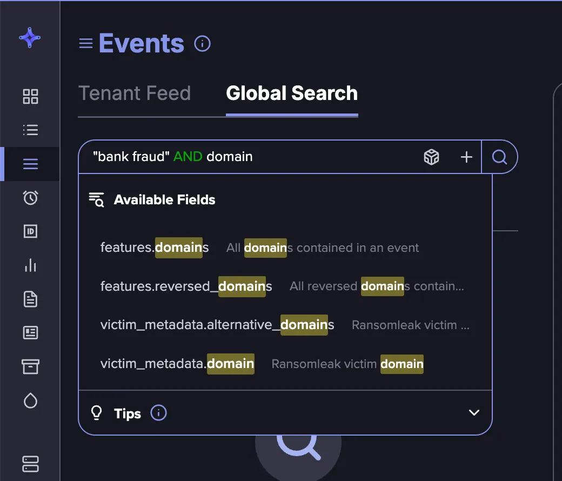Screen dimensions: 562x481
Task: Click the info icon next to Events
Action: (x=202, y=44)
